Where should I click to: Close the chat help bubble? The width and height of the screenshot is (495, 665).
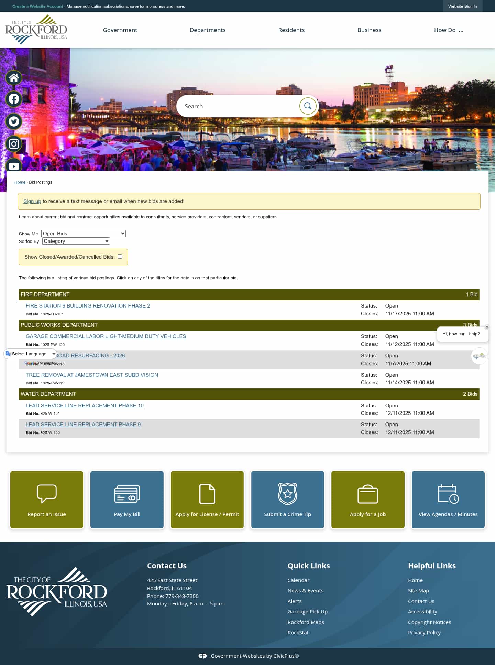pyautogui.click(x=487, y=327)
